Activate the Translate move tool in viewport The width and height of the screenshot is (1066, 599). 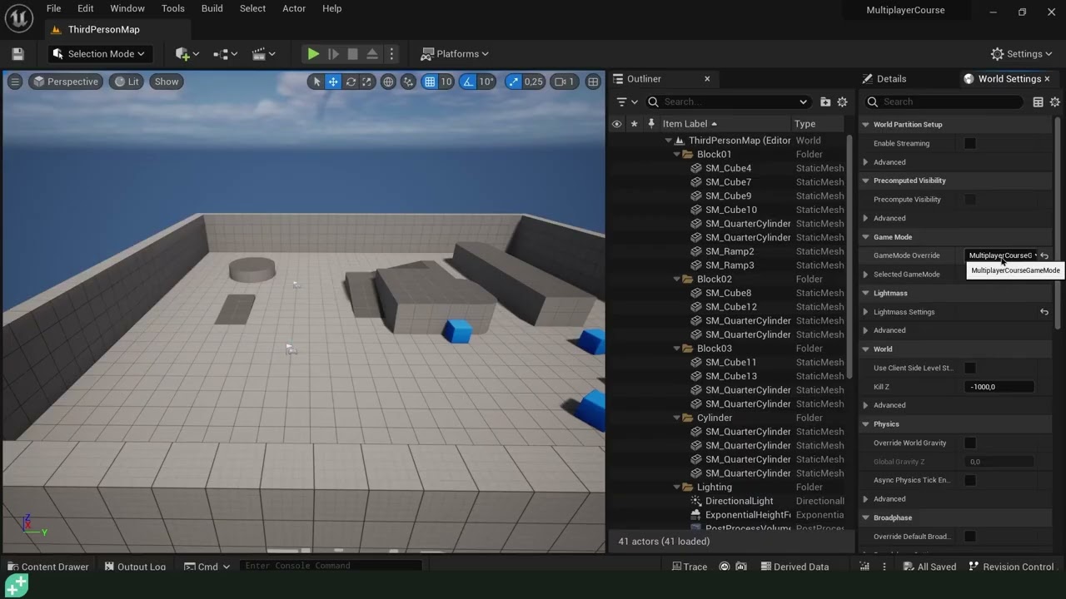(333, 82)
